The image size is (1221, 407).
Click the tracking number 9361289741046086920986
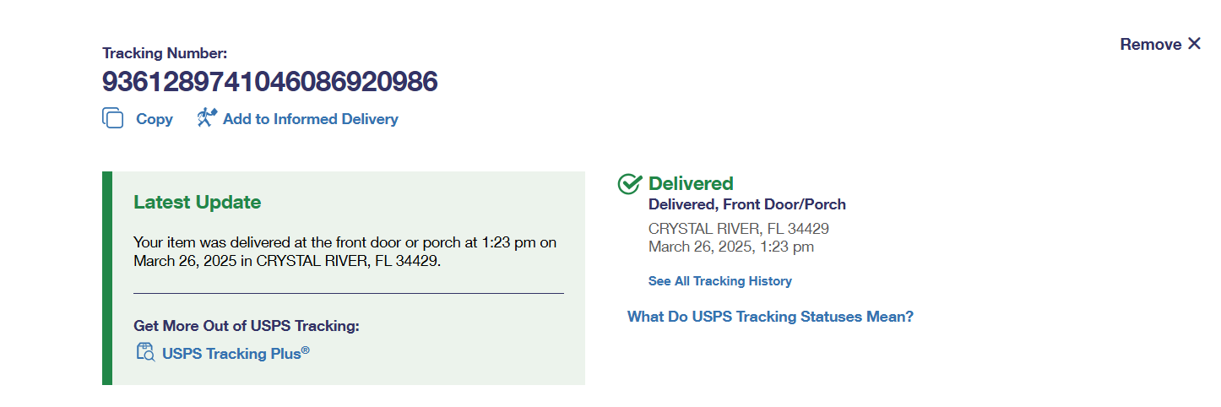click(x=270, y=82)
